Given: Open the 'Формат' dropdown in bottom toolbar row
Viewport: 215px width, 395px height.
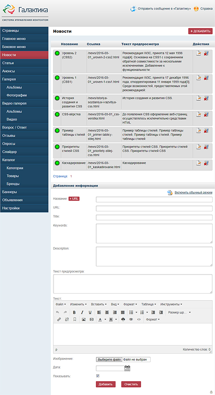Looking at the screenshot, I should pyautogui.click(x=153, y=320).
